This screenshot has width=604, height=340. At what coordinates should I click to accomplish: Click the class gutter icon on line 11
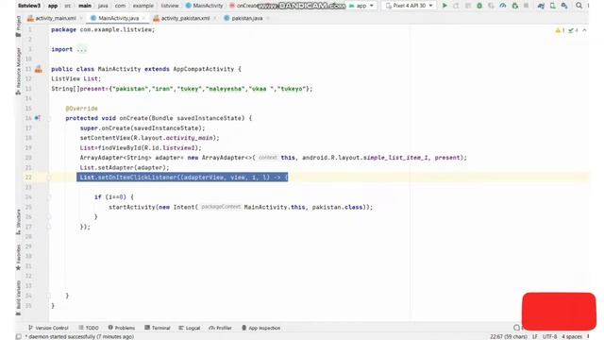click(39, 69)
